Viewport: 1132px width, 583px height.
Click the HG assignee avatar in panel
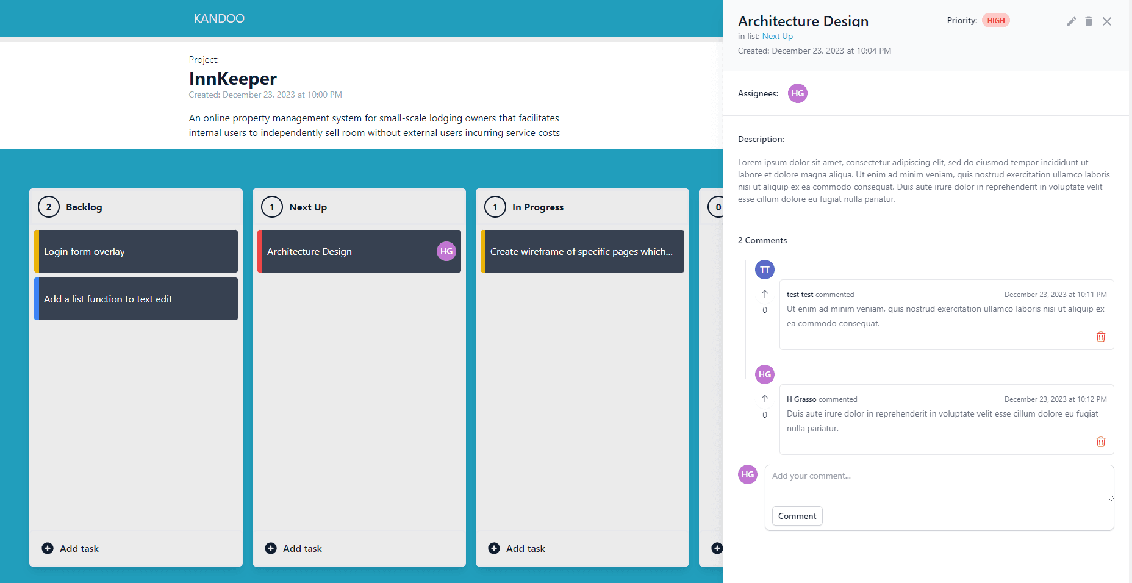[798, 93]
